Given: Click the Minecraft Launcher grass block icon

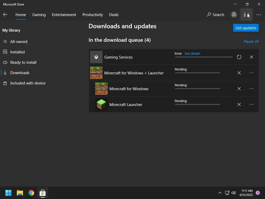Looking at the screenshot, I should pyautogui.click(x=101, y=104).
